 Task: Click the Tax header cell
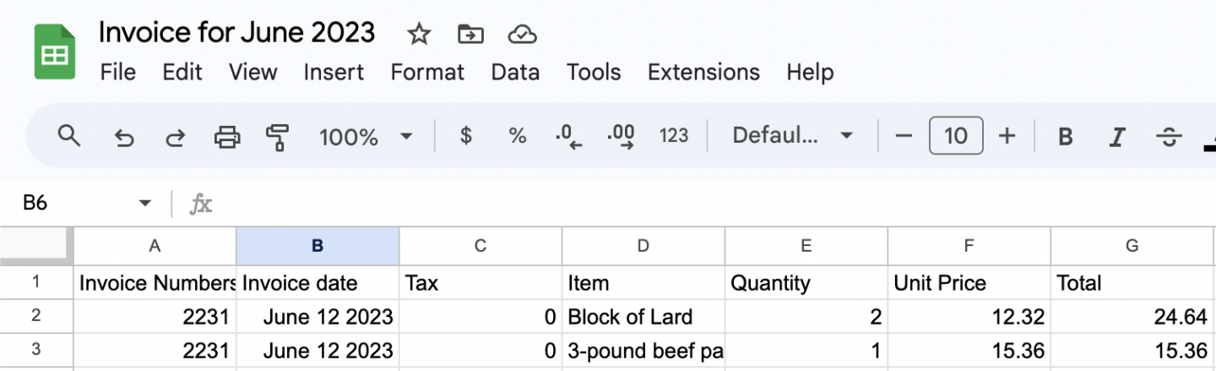coord(480,282)
